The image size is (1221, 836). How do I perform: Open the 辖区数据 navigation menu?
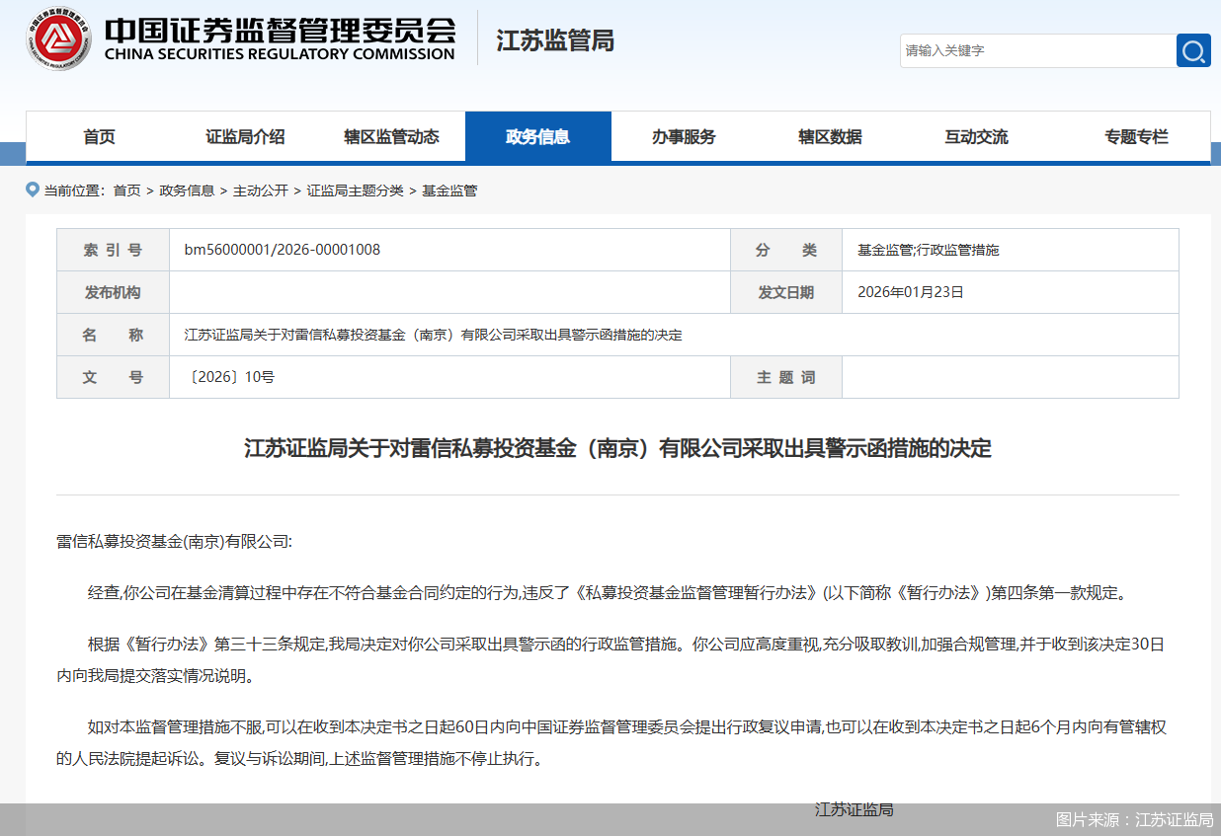click(x=830, y=136)
